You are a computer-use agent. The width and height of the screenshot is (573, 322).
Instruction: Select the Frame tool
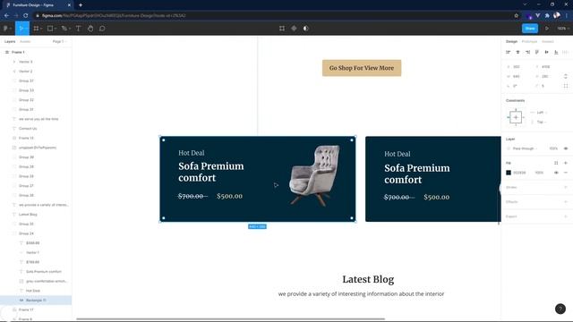point(36,28)
